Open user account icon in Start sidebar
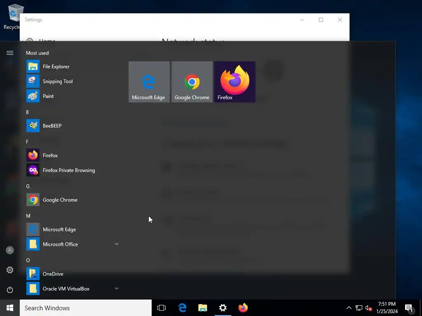This screenshot has width=422, height=316. coord(10,250)
